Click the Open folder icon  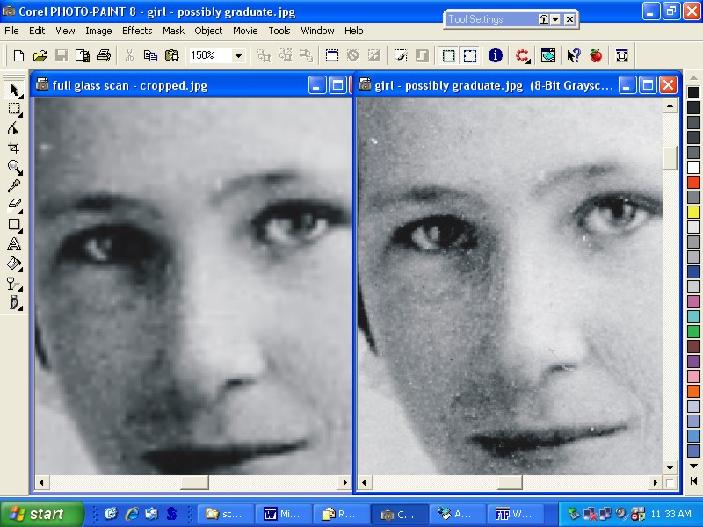(x=40, y=55)
